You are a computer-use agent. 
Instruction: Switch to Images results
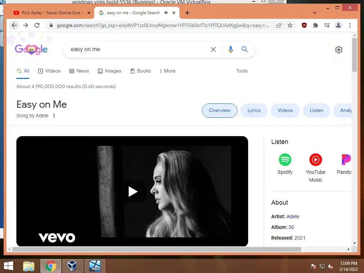coord(109,71)
